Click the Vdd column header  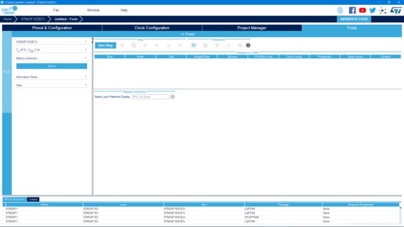point(171,56)
